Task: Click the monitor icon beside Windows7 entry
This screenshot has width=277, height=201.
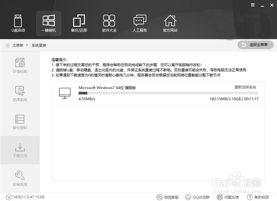Action: 65,93
